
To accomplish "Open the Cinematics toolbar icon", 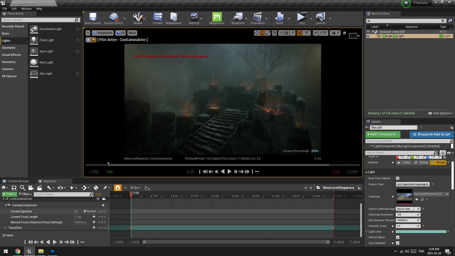I will click(x=257, y=18).
